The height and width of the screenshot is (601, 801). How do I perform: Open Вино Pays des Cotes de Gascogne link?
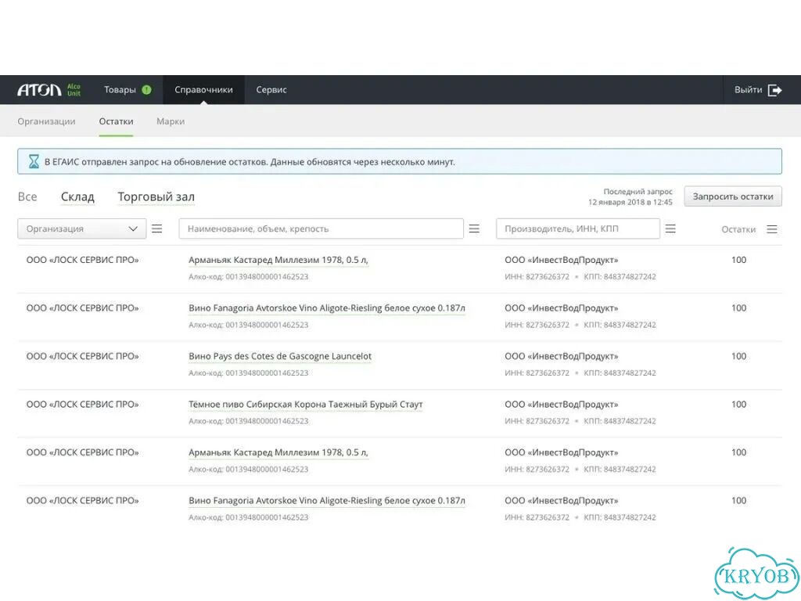pyautogui.click(x=280, y=356)
